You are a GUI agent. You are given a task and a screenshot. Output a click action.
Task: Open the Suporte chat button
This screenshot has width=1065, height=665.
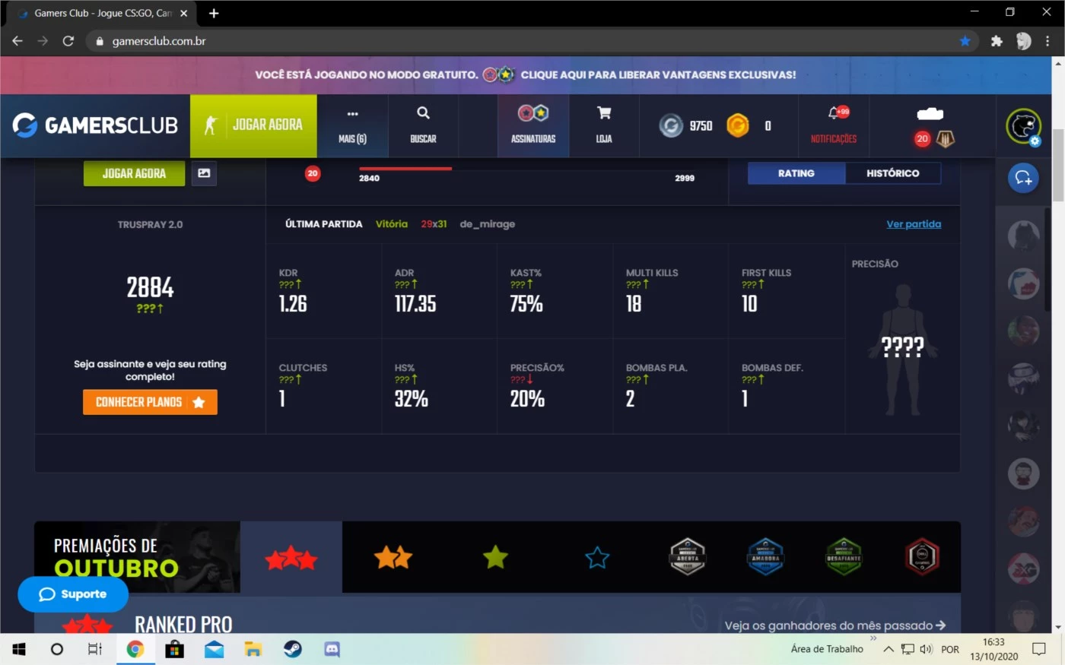tap(73, 594)
